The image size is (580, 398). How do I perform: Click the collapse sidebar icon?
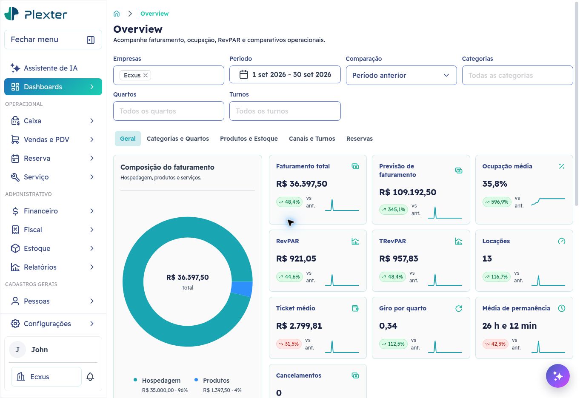(x=91, y=40)
